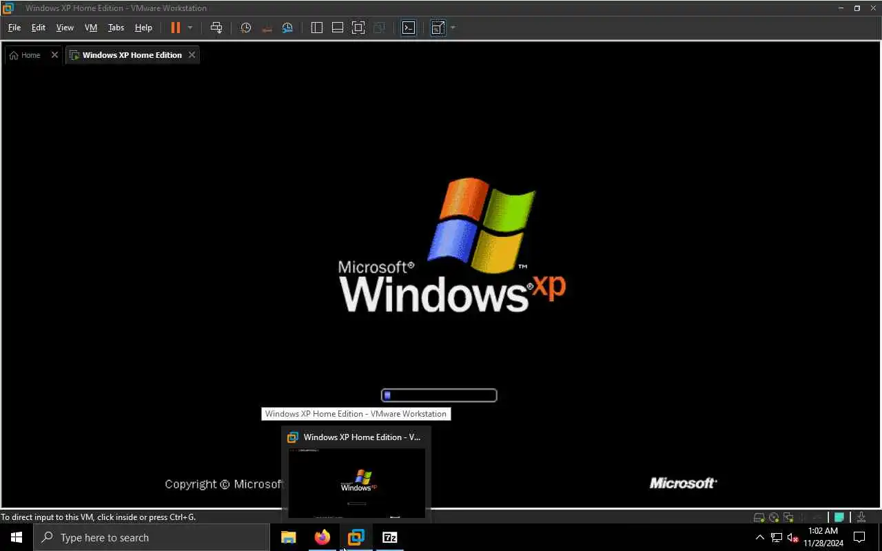Screen dimensions: 882x551
Task: Click the Type here to search box
Action: coord(152,537)
